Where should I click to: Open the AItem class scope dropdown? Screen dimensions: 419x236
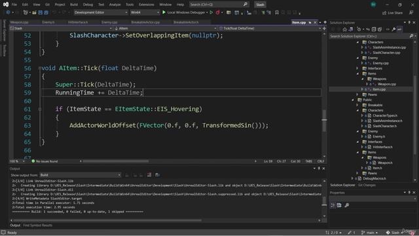click(x=165, y=28)
